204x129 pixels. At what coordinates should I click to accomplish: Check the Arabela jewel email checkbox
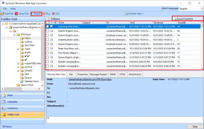click(x=47, y=40)
